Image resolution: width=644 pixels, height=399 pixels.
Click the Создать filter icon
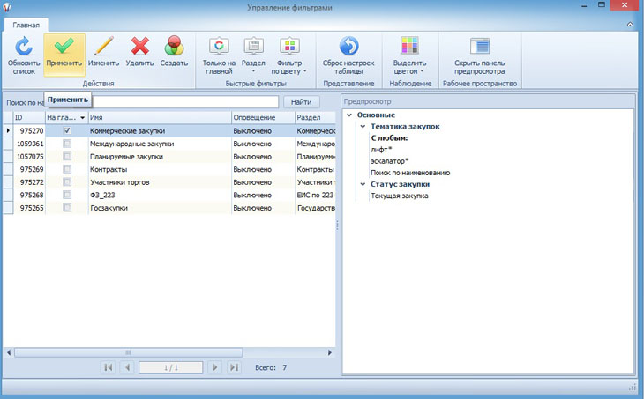(174, 46)
